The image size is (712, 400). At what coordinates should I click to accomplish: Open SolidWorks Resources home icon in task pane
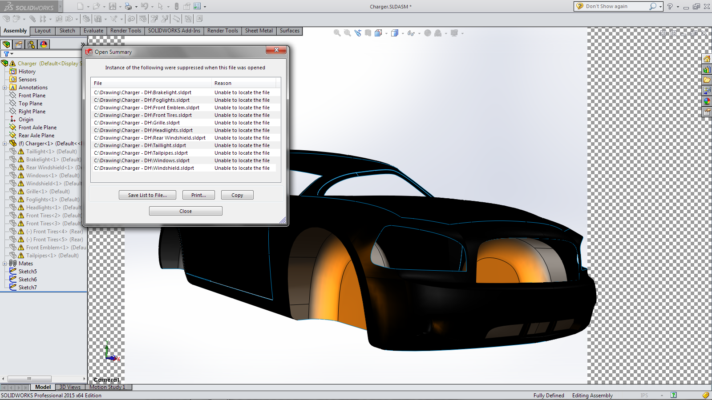[707, 59]
